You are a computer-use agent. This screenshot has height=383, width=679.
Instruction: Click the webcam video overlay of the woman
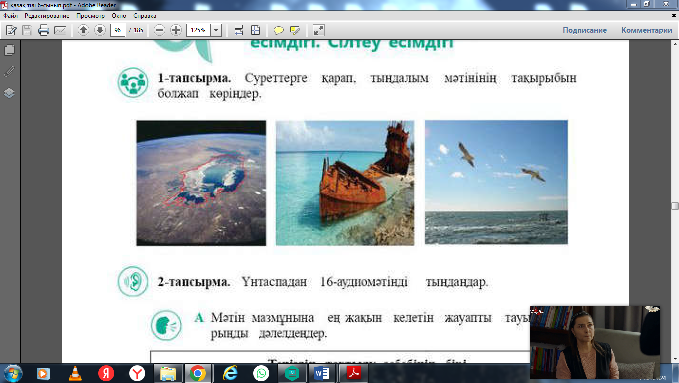[x=595, y=342]
